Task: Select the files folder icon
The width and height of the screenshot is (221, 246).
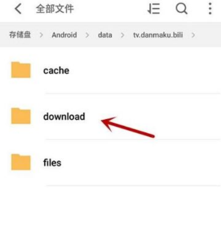Action: tap(21, 162)
